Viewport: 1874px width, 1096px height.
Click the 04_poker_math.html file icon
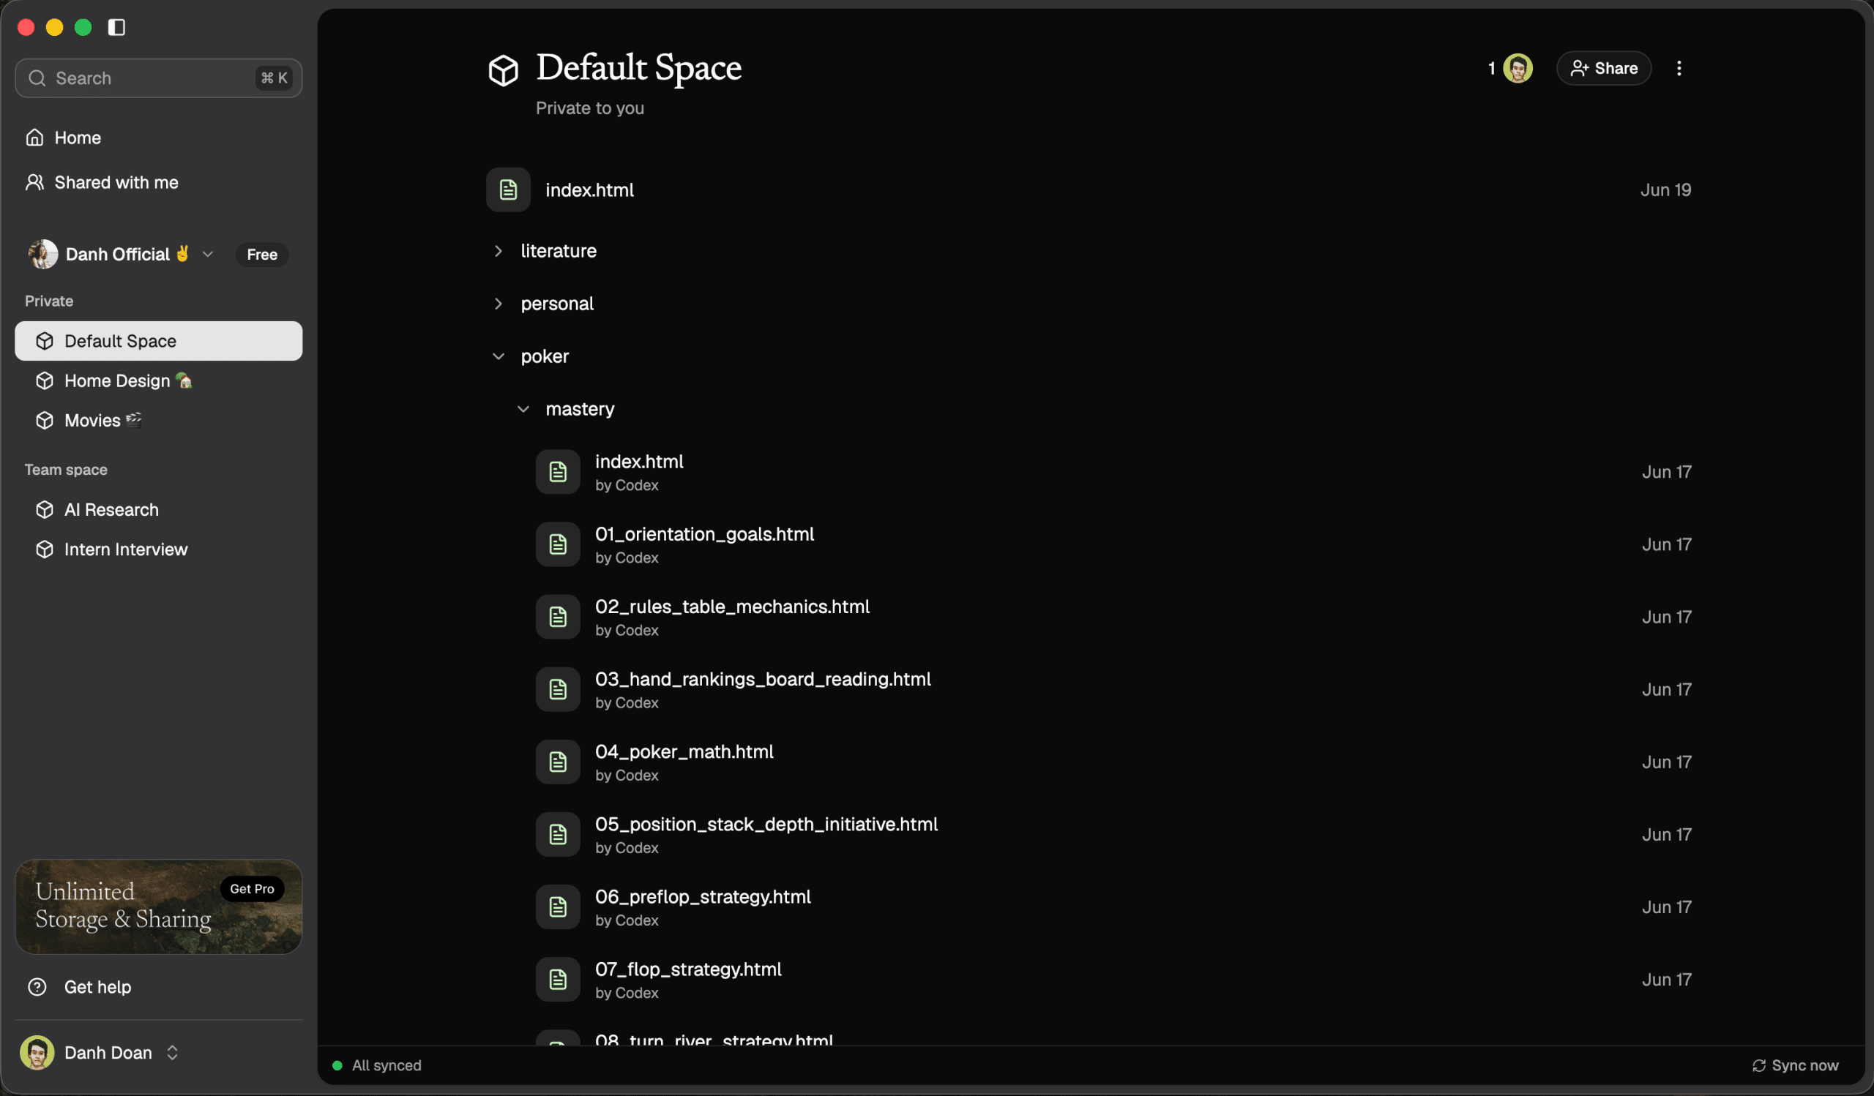[558, 762]
